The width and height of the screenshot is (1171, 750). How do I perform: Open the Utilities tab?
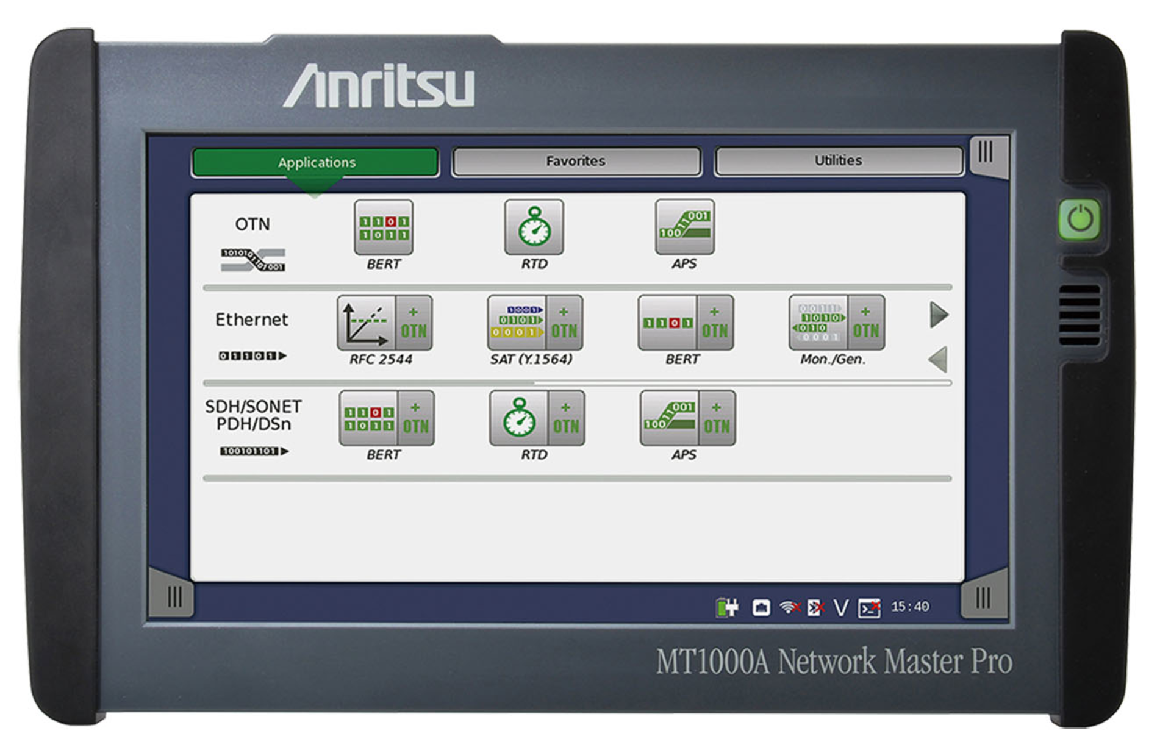[x=838, y=160]
